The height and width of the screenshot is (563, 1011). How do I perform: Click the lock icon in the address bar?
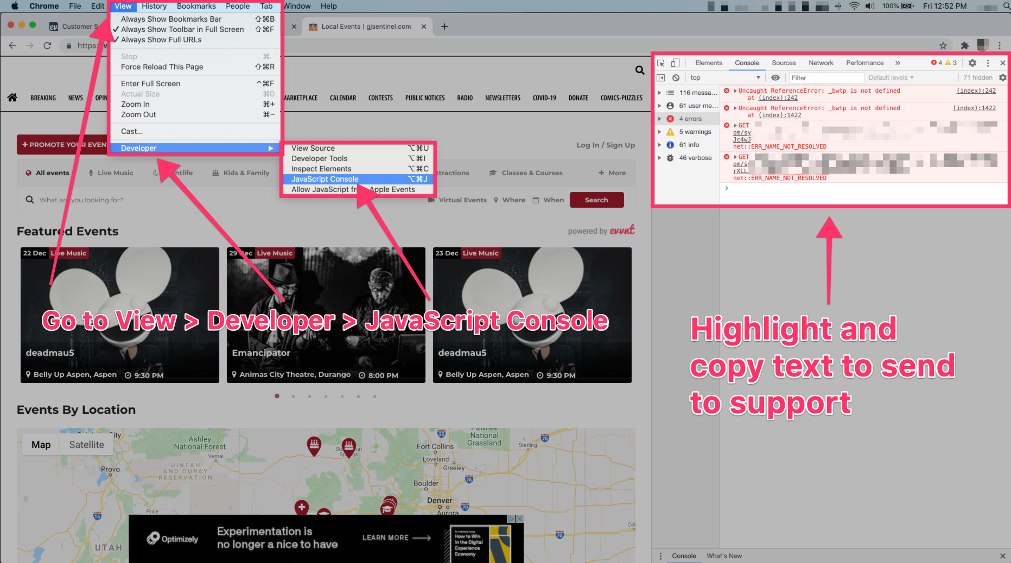(x=69, y=46)
